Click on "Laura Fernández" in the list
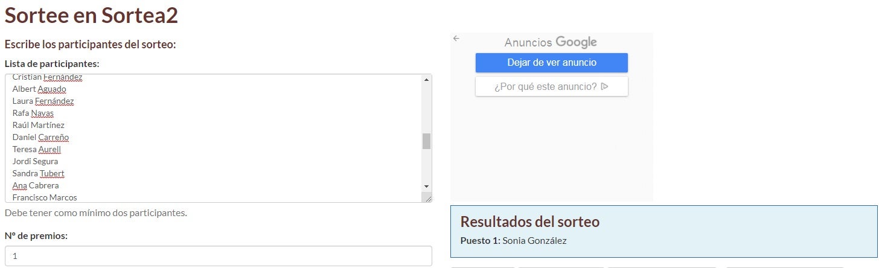This screenshot has height=268, width=879. pyautogui.click(x=43, y=101)
